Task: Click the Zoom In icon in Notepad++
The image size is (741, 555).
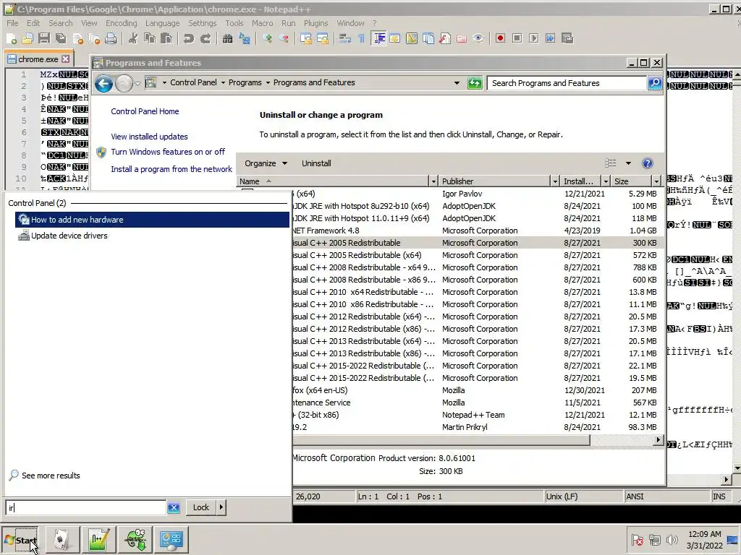Action: (x=267, y=39)
